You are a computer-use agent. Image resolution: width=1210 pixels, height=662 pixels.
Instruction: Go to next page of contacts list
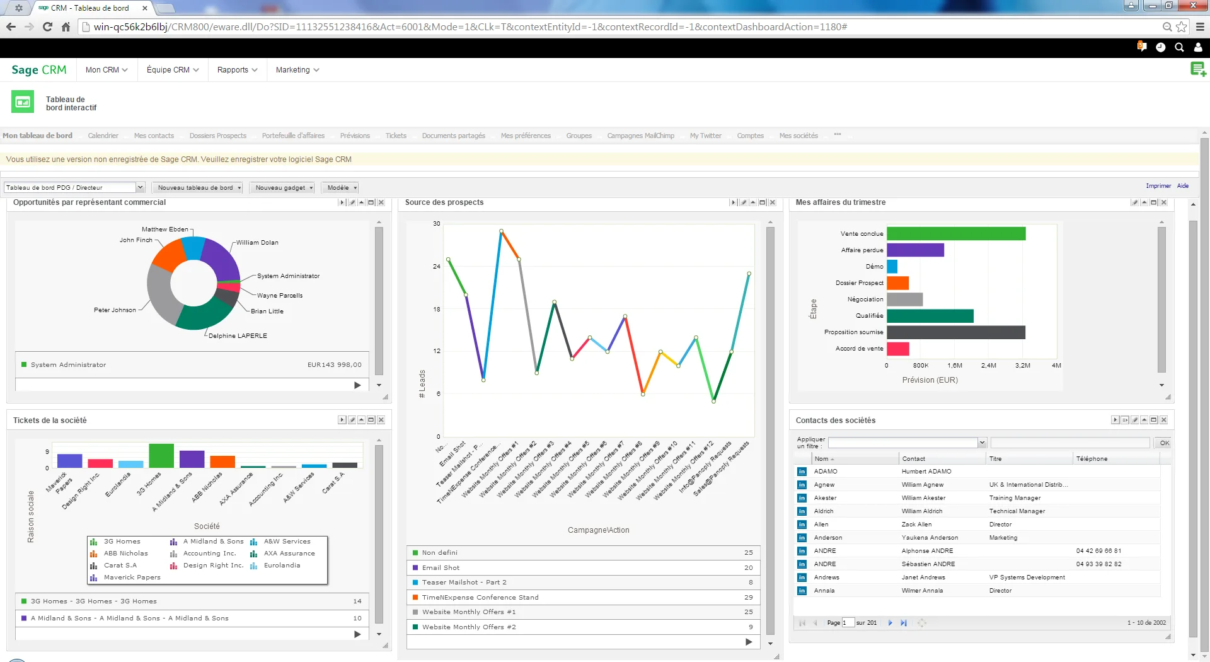(x=890, y=623)
